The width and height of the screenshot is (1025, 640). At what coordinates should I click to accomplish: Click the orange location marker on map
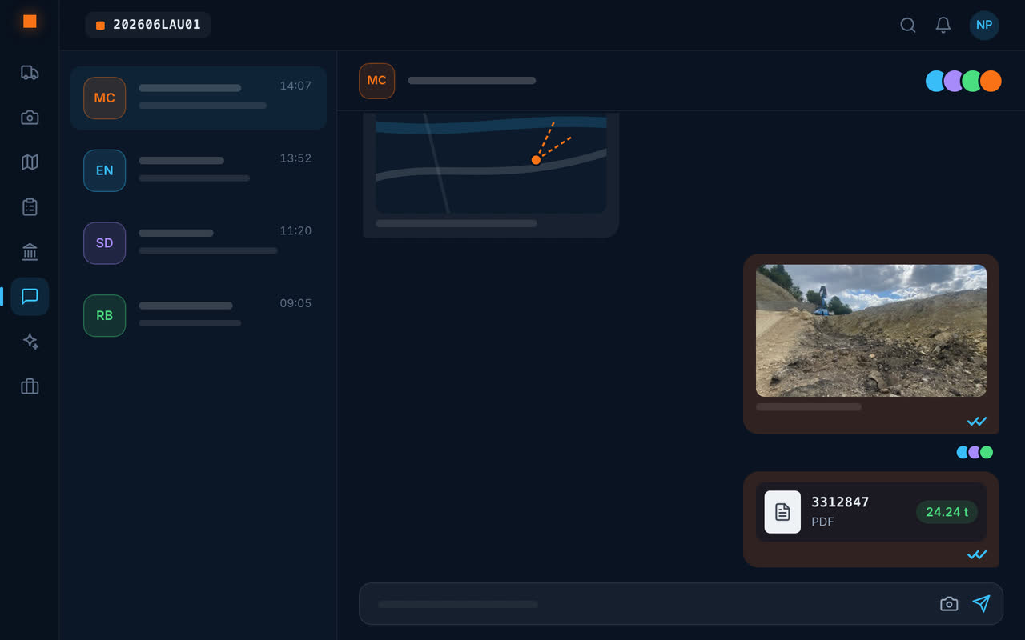click(536, 160)
